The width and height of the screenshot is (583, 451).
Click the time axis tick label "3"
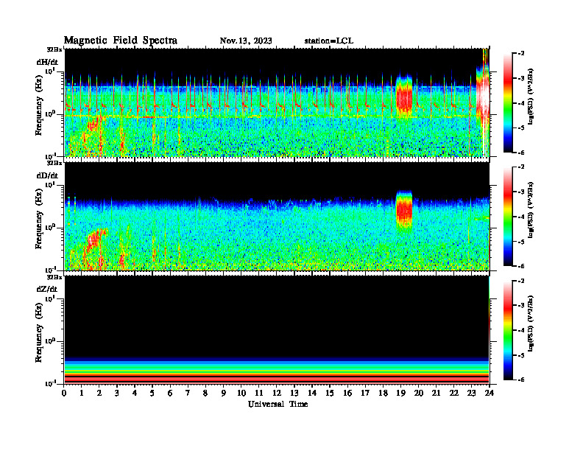[117, 394]
